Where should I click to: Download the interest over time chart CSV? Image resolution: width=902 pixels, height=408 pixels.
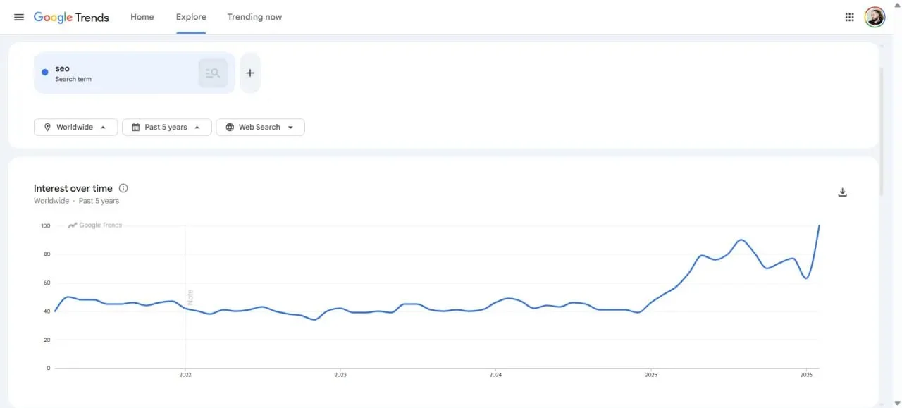[x=842, y=192]
